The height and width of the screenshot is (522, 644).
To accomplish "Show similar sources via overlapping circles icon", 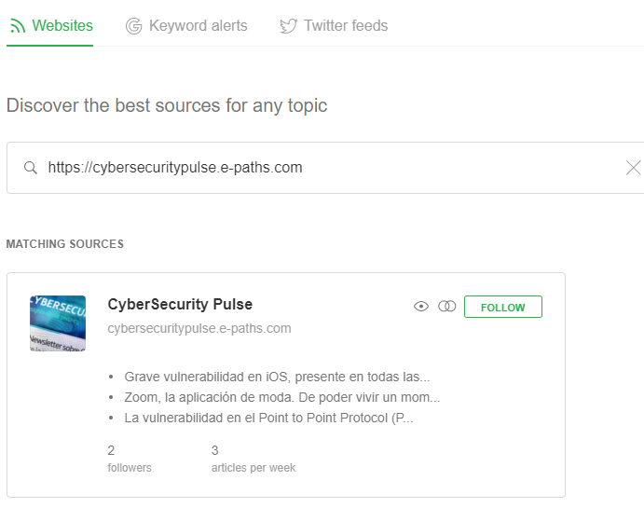I will point(446,307).
